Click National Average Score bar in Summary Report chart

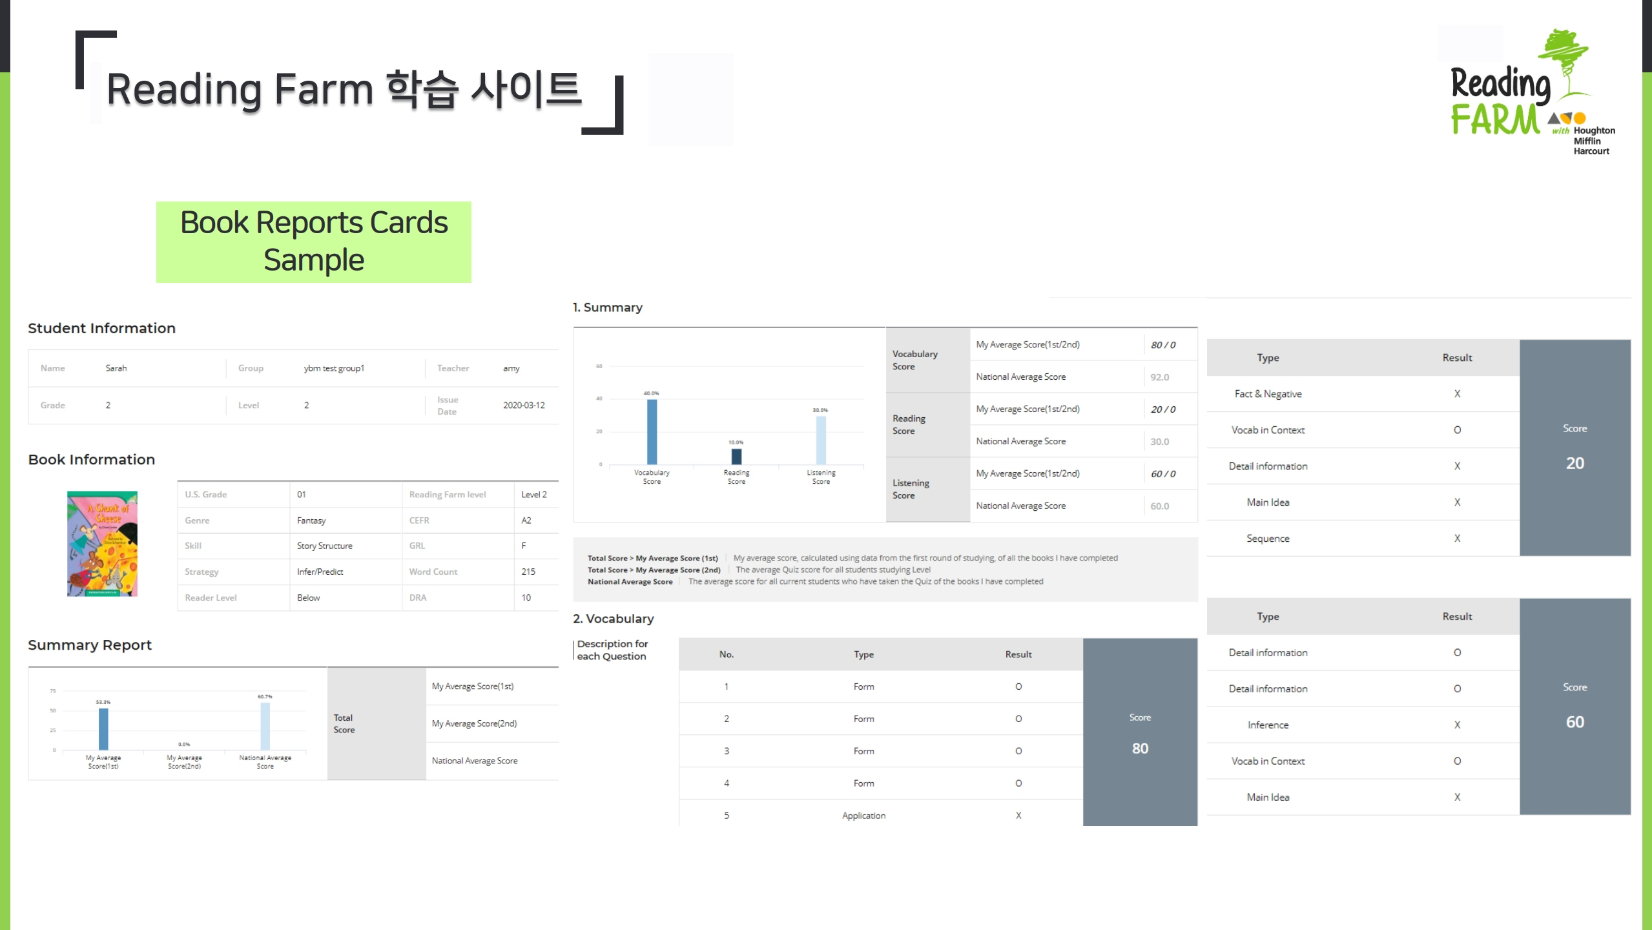[265, 726]
